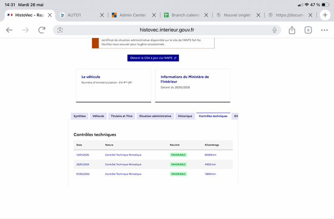Select the Synthèse tab
This screenshot has height=219, width=334.
[x=80, y=116]
